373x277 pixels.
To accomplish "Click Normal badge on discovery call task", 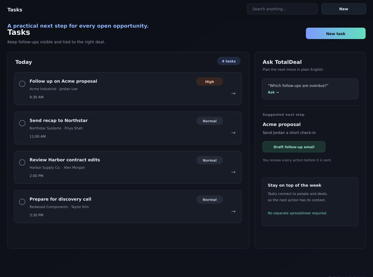I will (210, 199).
